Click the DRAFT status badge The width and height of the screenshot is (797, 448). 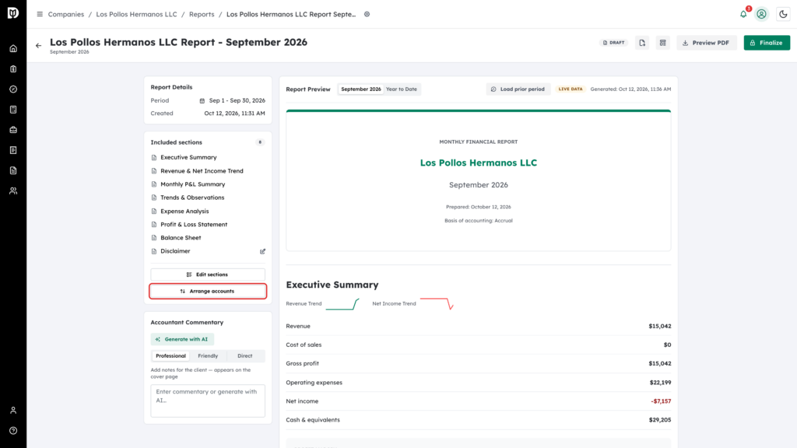613,43
